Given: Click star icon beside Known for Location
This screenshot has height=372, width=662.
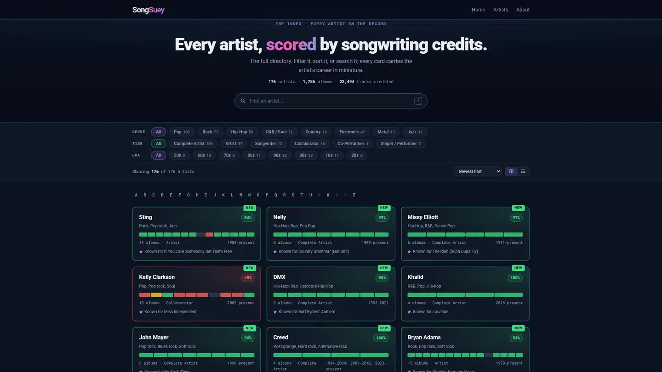Looking at the screenshot, I should pos(410,312).
